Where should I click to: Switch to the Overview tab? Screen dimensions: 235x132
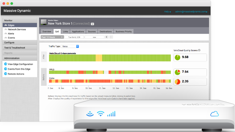tap(47, 31)
